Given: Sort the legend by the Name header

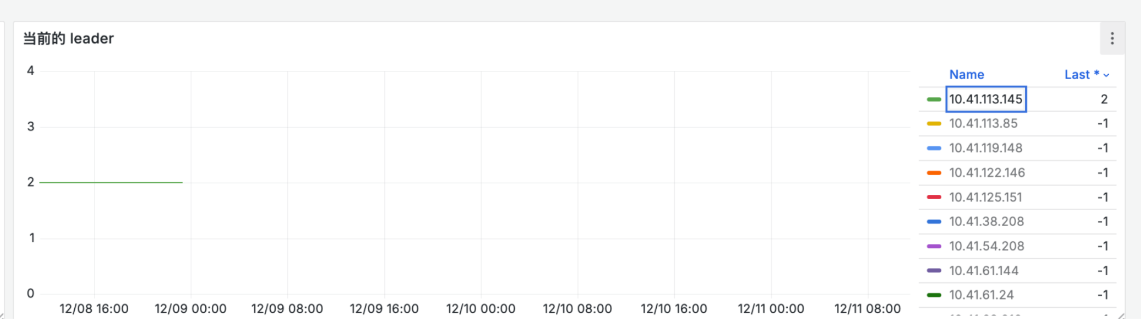Looking at the screenshot, I should click(966, 75).
